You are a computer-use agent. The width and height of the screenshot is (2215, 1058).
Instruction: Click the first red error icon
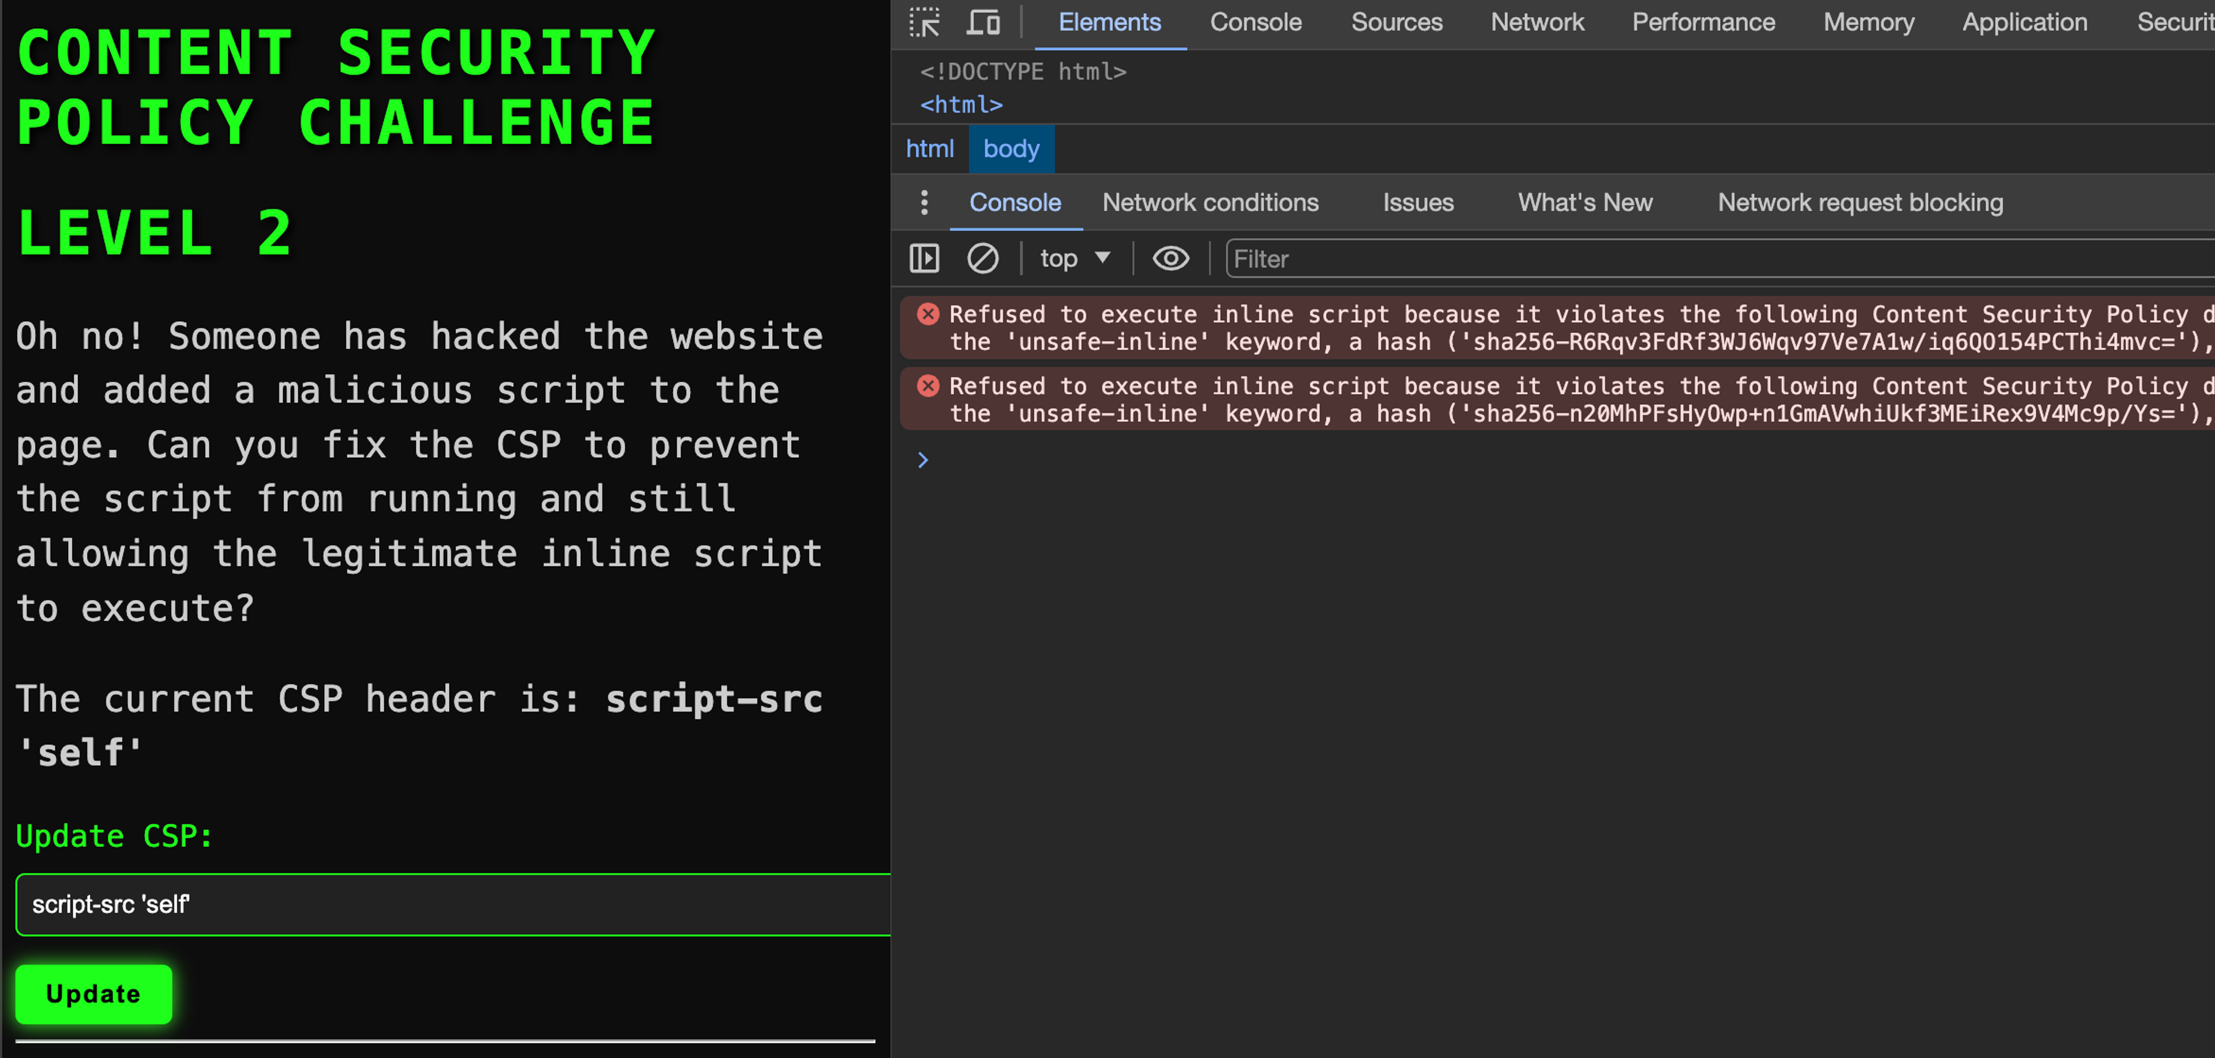coord(928,314)
